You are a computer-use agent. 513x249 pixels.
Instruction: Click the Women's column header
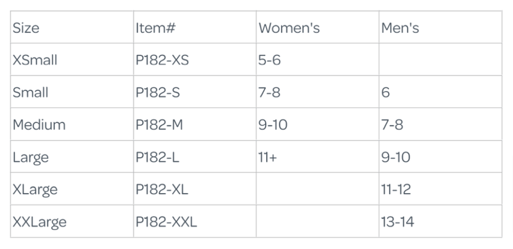tap(289, 28)
